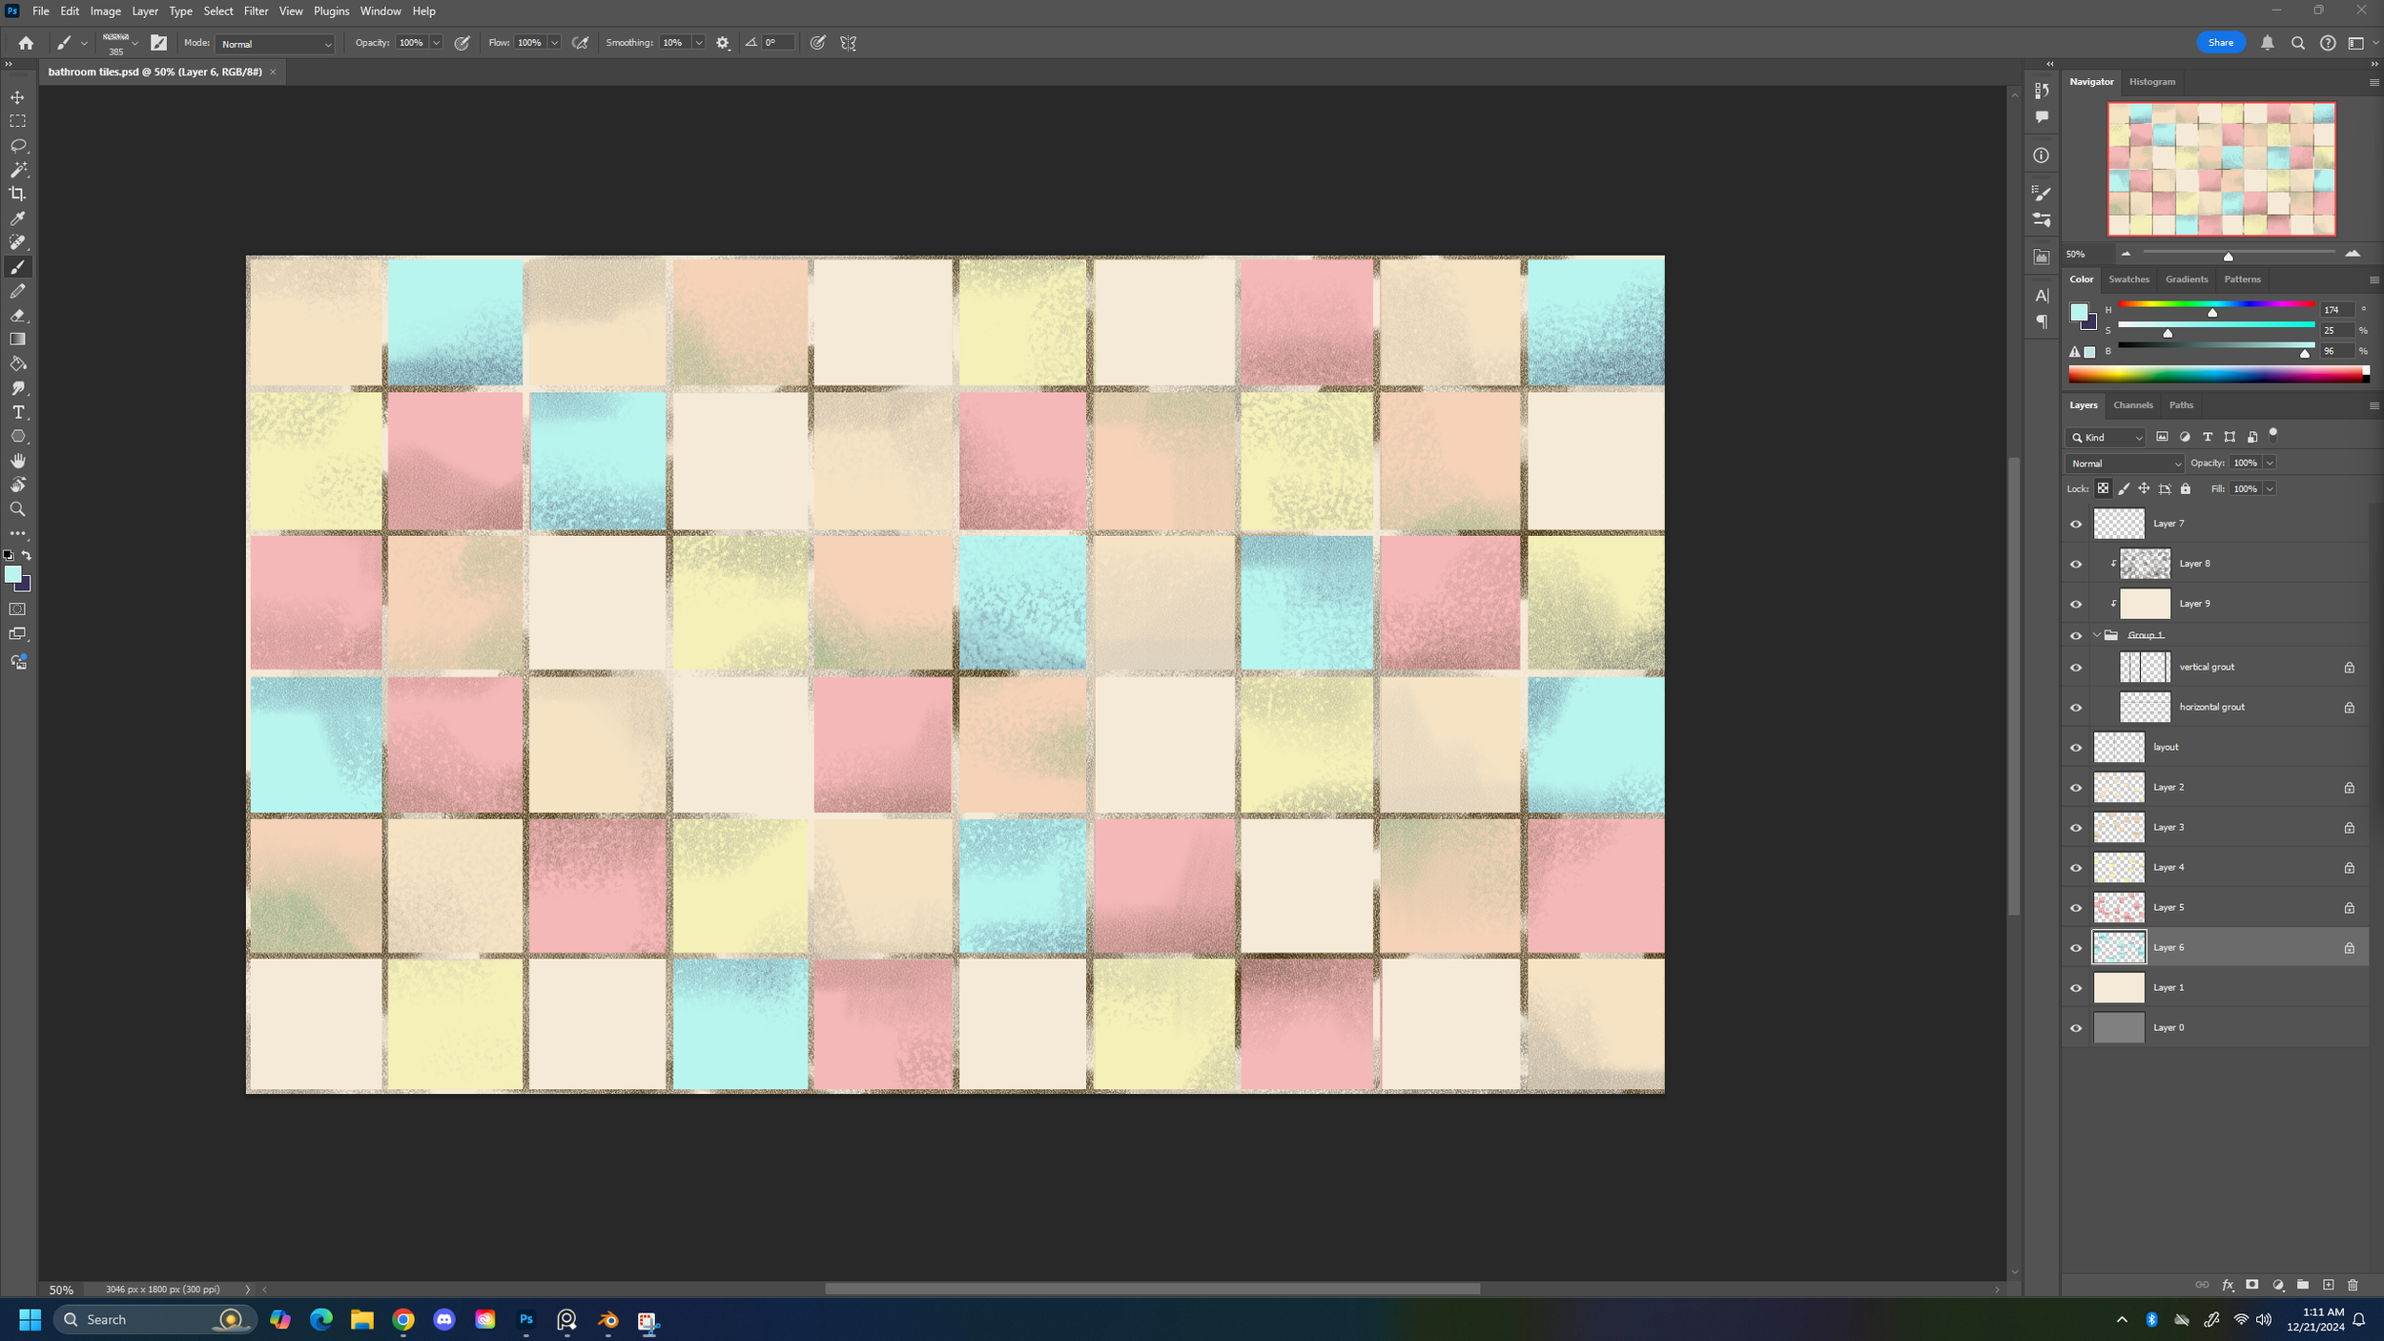The image size is (2384, 1341).
Task: Select the Move tool
Action: pos(17,96)
